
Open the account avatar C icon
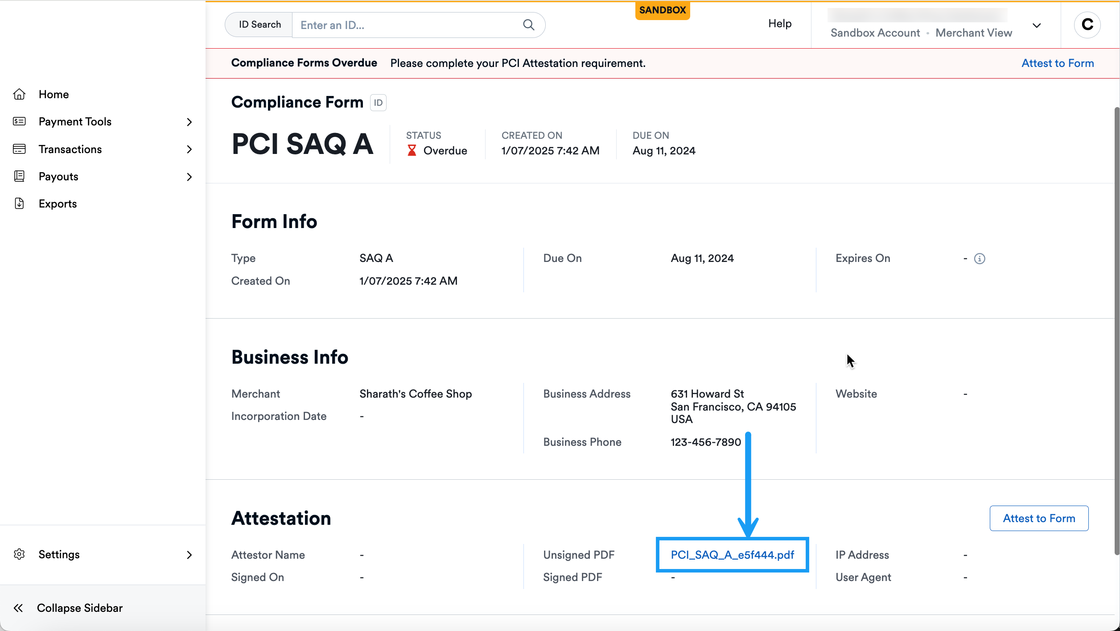1087,25
